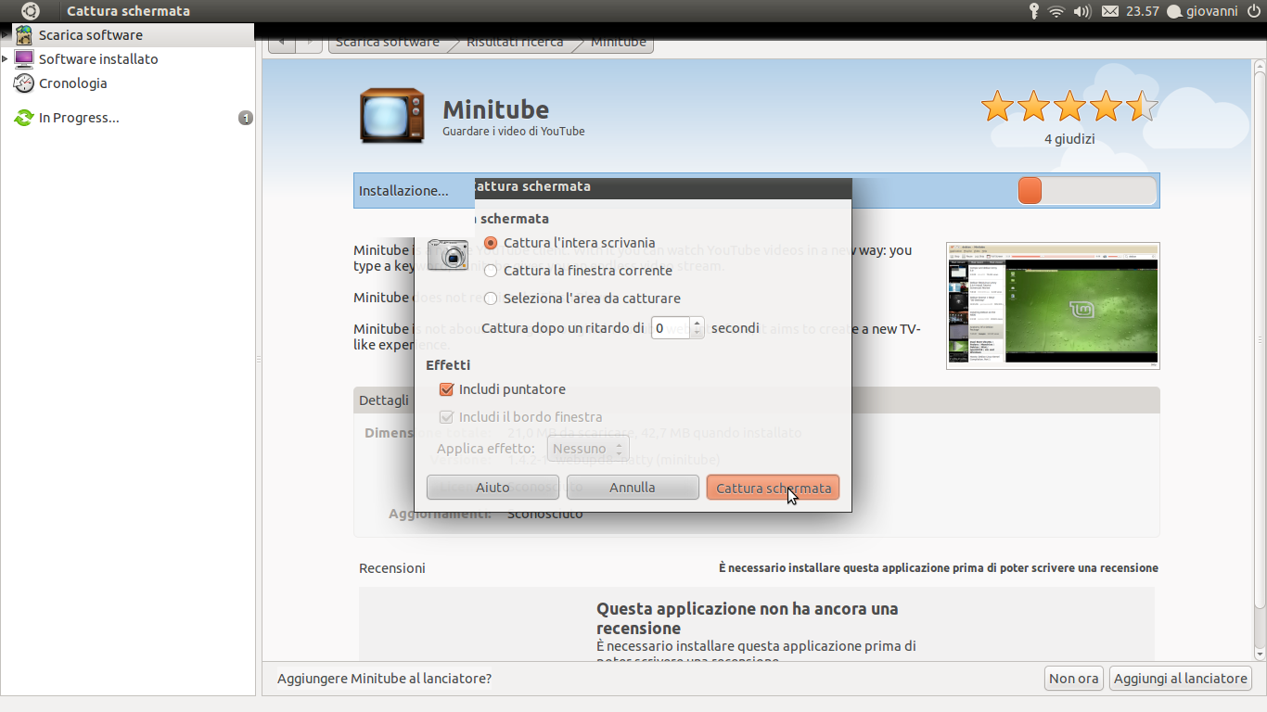Click the installation progress bar
This screenshot has width=1267, height=712.
tap(1087, 191)
